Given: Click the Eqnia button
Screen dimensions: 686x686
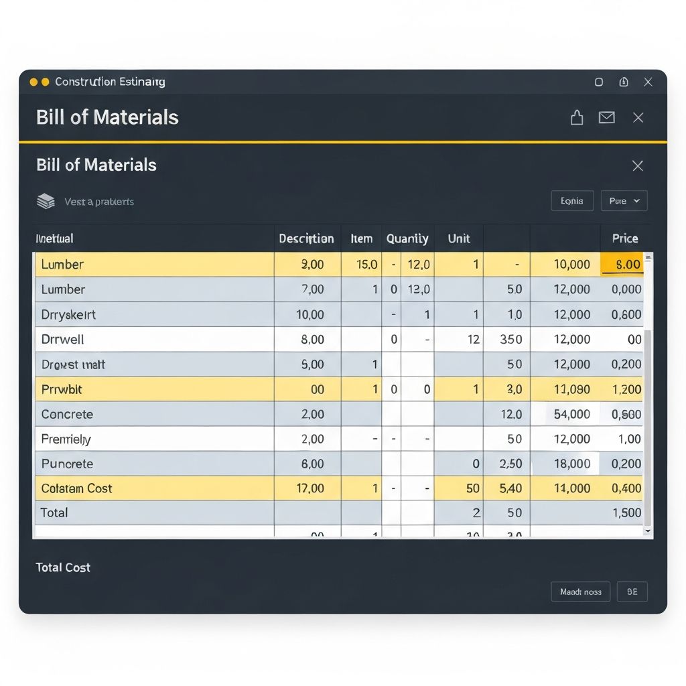Looking at the screenshot, I should (571, 201).
